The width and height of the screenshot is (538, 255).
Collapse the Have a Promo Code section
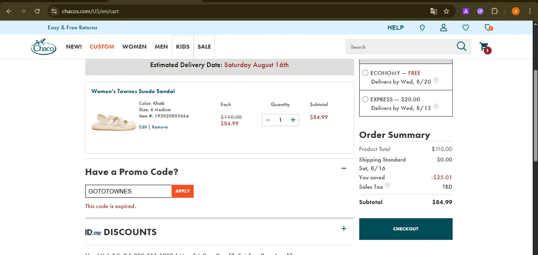[x=344, y=168]
